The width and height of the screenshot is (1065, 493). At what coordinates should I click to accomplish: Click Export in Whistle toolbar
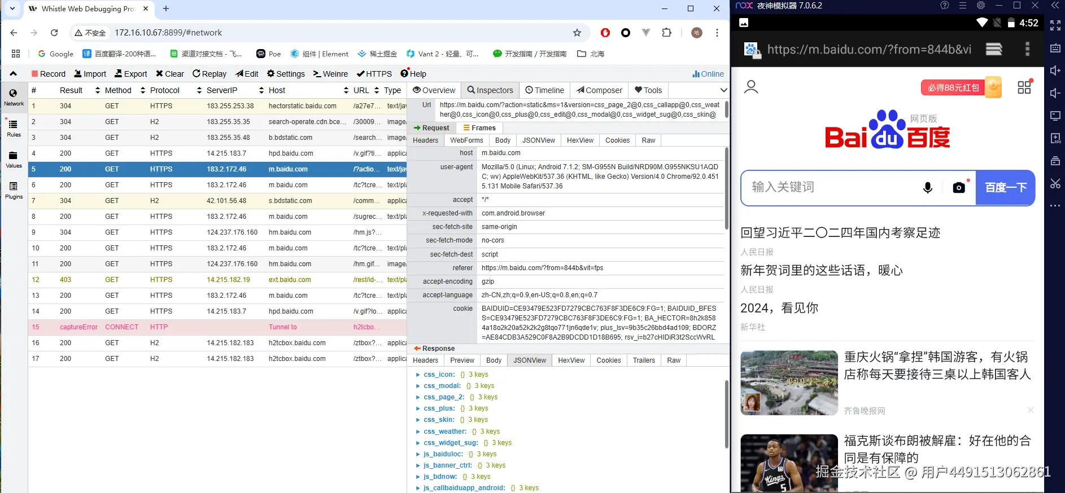(x=130, y=74)
